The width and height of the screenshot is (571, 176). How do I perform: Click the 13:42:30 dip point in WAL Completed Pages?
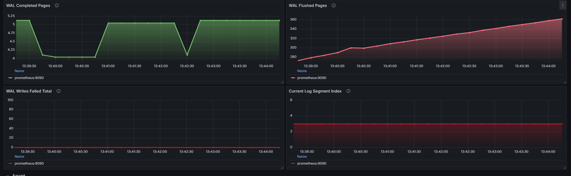tap(187, 55)
